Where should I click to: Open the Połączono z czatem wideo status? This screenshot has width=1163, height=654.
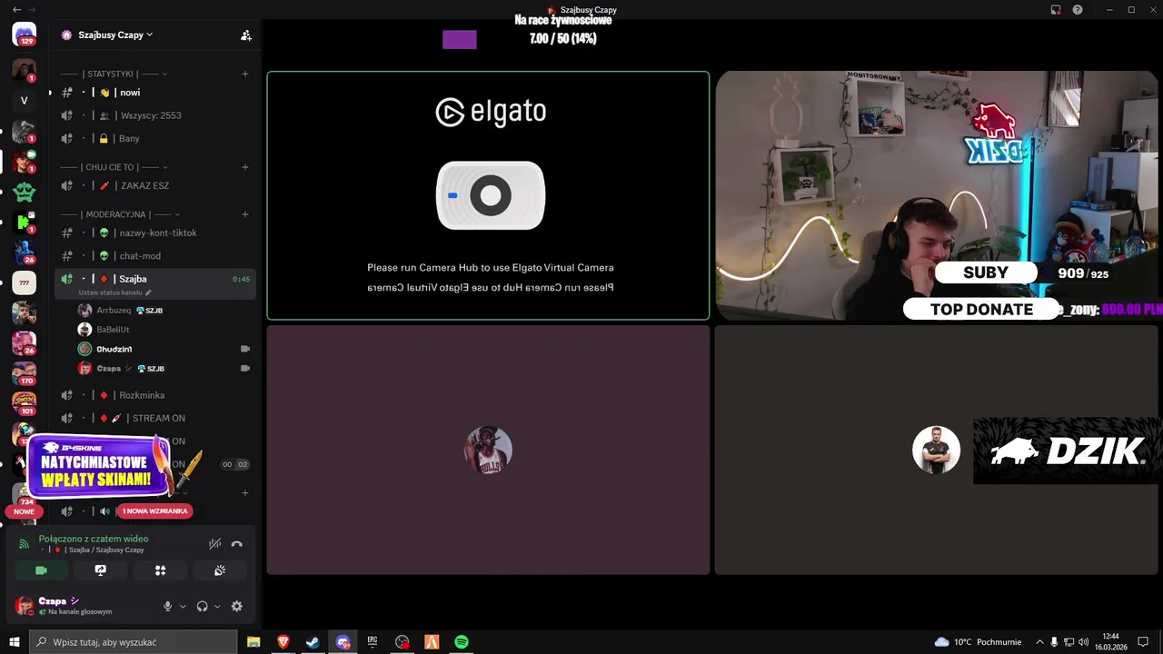tap(93, 539)
